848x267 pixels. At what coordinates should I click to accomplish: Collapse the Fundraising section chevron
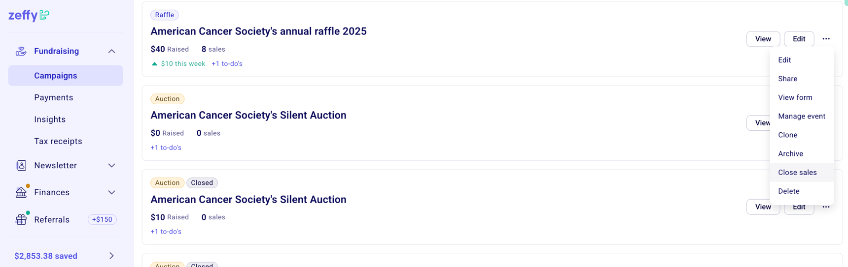coord(111,51)
